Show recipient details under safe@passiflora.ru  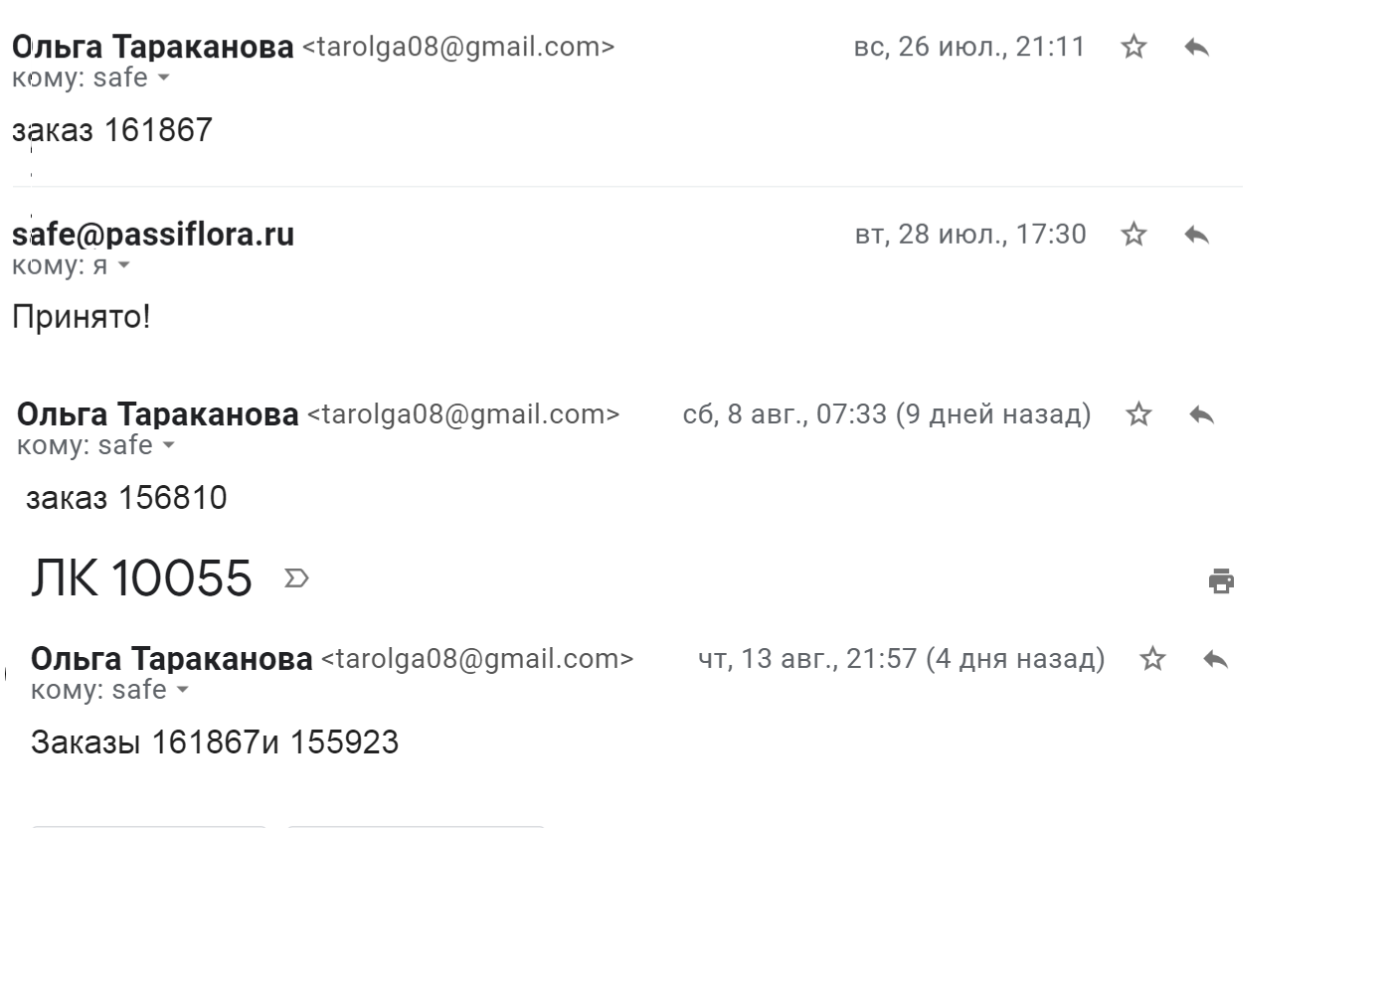[x=124, y=265]
